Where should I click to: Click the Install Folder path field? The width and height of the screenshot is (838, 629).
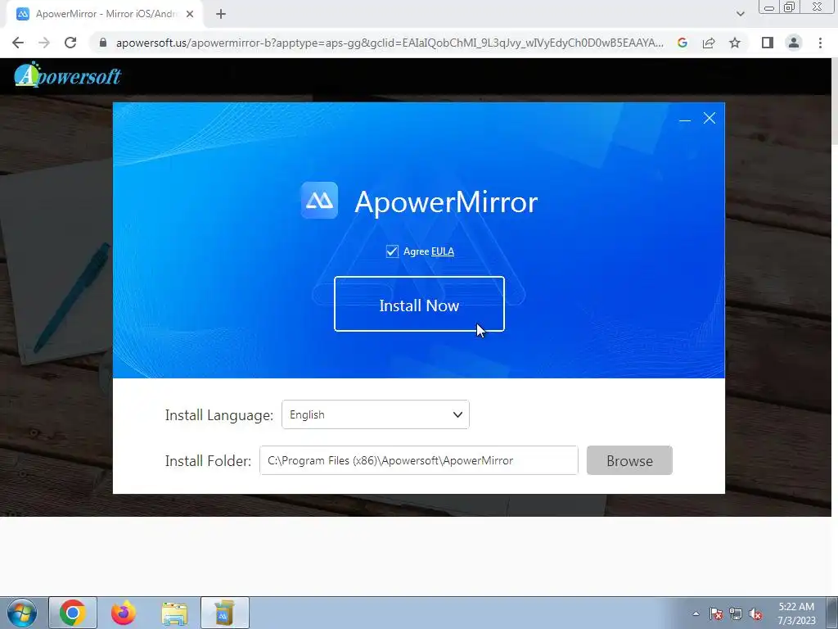tap(418, 460)
